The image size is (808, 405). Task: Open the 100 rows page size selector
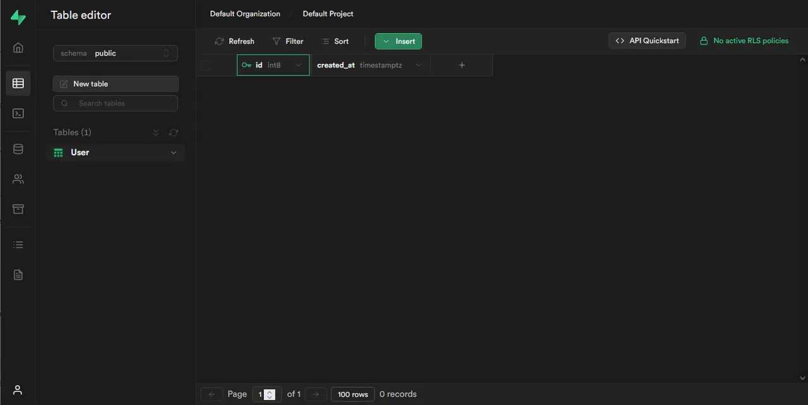[353, 394]
